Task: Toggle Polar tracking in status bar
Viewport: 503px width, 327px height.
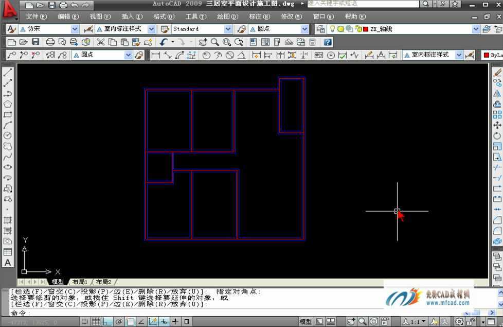Action: tap(119, 321)
